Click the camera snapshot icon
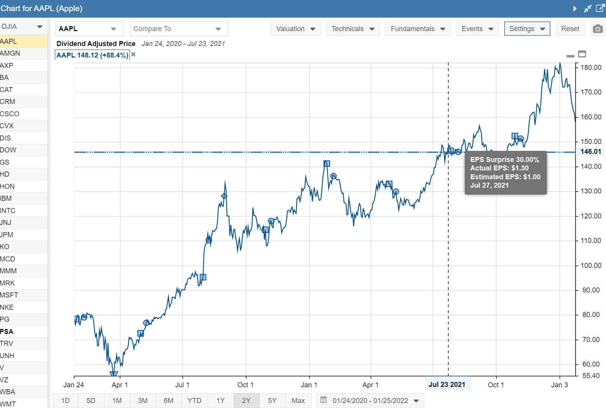The image size is (606, 408). (598, 29)
